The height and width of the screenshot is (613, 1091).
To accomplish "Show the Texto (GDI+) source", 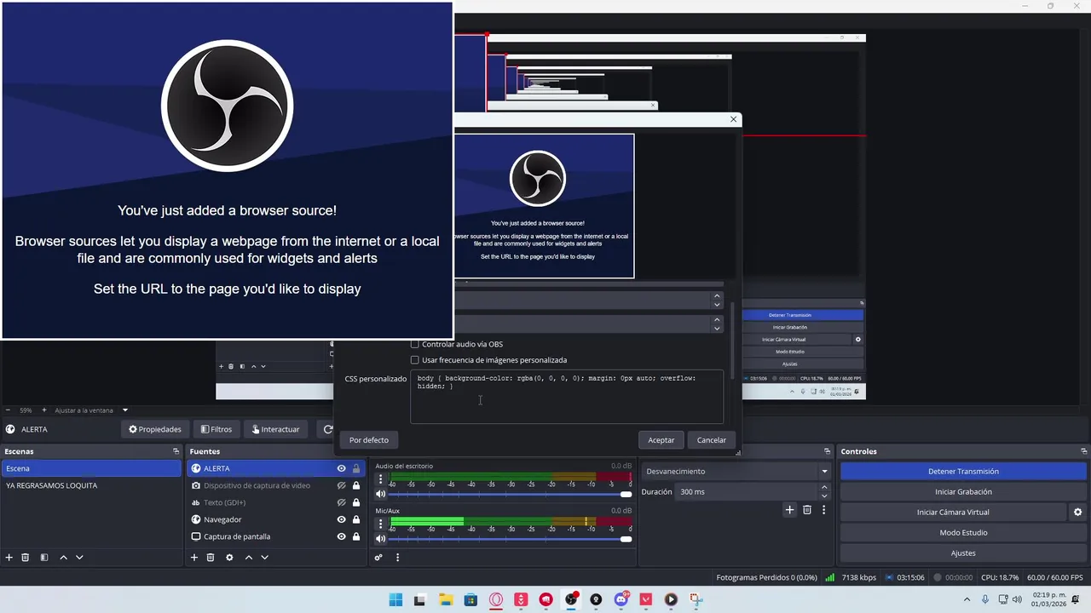I will pyautogui.click(x=341, y=502).
